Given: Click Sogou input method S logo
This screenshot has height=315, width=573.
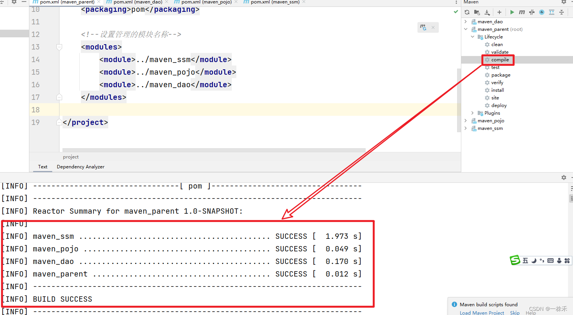Looking at the screenshot, I should [515, 260].
